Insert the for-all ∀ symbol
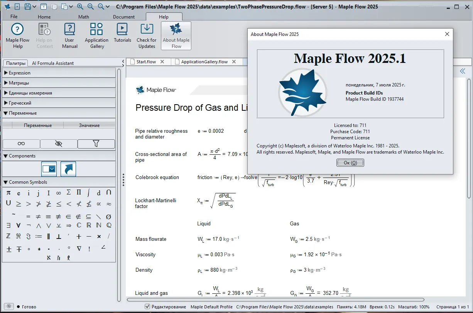Viewport: 473px width, 313px height. click(x=19, y=225)
